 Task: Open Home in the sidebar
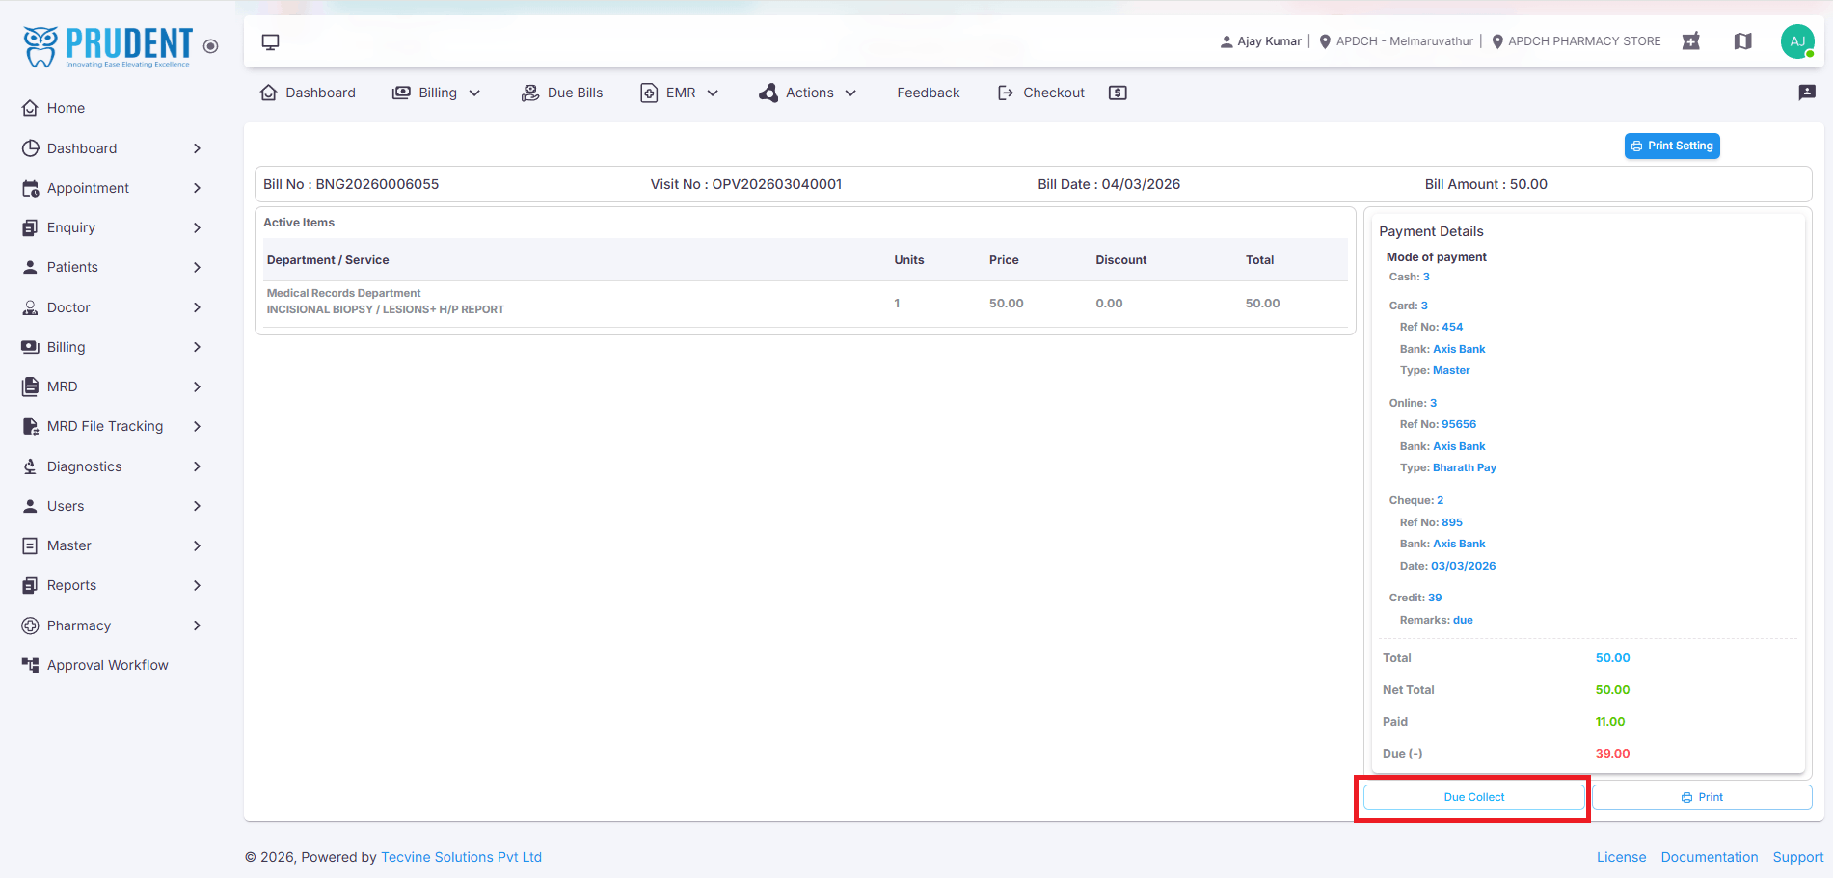pos(66,108)
